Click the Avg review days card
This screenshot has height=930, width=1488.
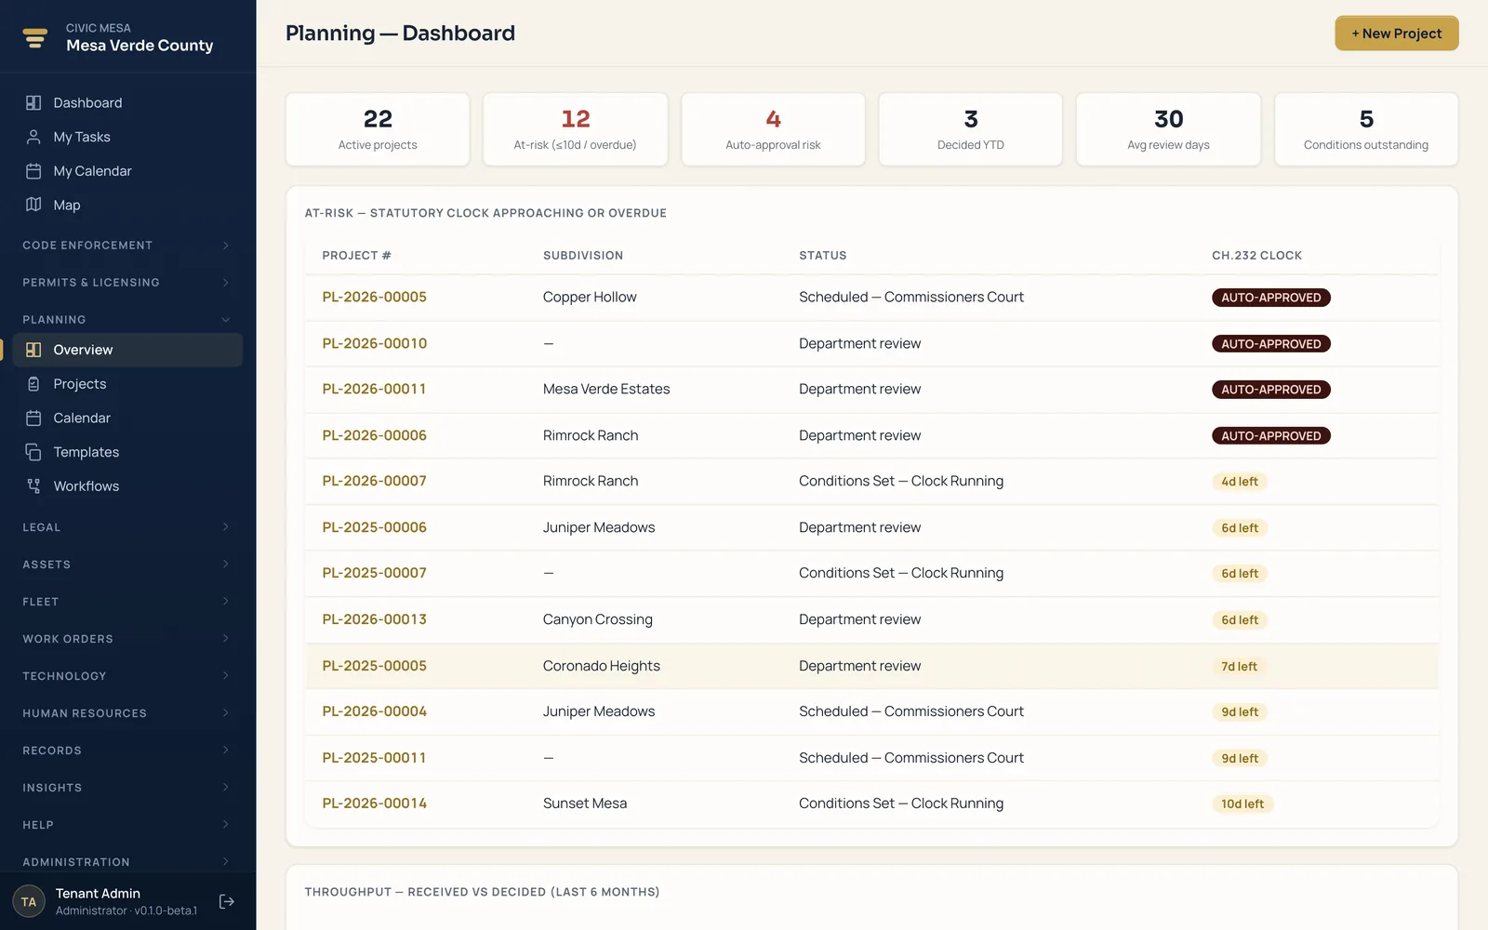point(1168,129)
